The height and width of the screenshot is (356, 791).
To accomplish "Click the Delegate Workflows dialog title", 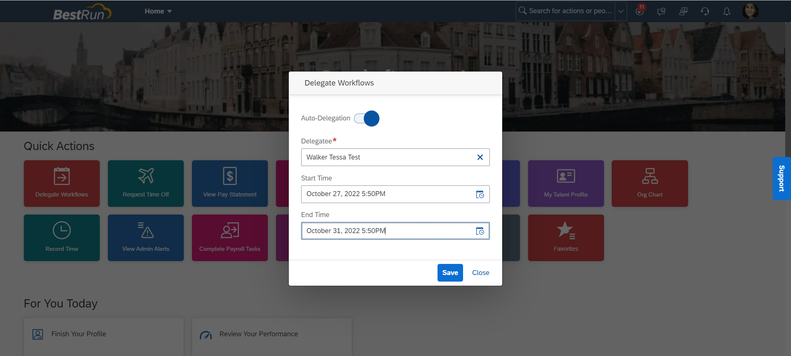I will [x=339, y=83].
